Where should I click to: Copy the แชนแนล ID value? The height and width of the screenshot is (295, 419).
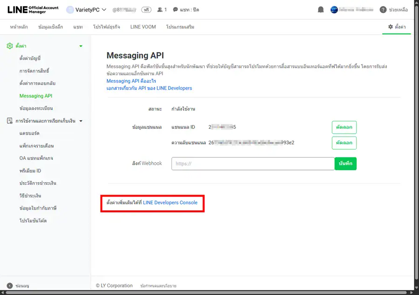pos(344,127)
